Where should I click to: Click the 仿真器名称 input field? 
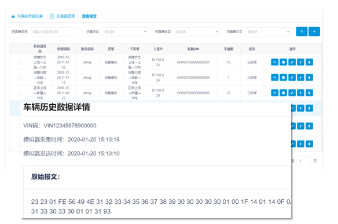[54, 32]
